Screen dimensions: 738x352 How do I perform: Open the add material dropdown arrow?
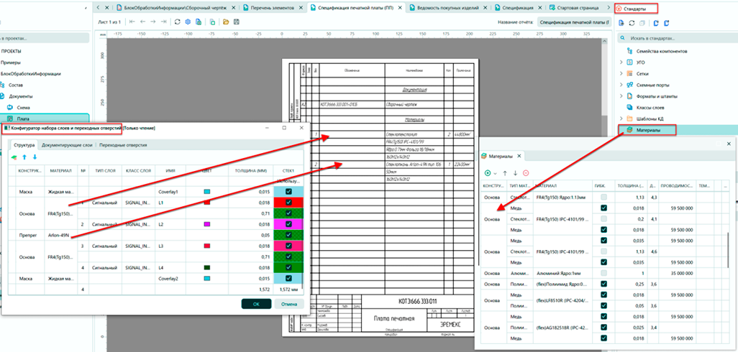(494, 173)
